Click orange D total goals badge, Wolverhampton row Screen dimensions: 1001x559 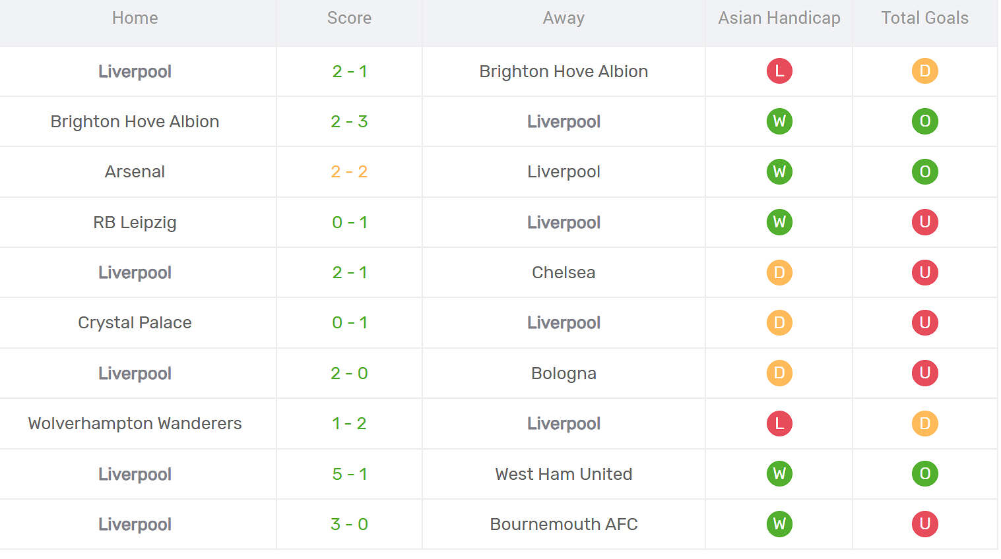pos(924,423)
